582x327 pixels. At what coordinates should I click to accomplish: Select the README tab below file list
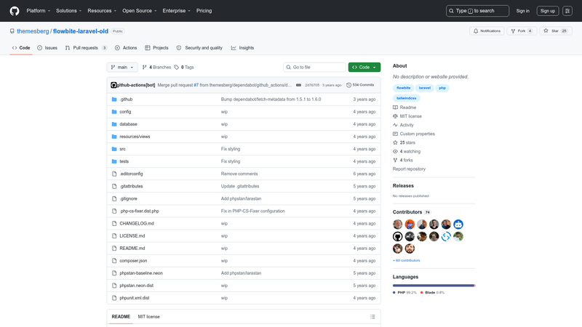click(121, 317)
